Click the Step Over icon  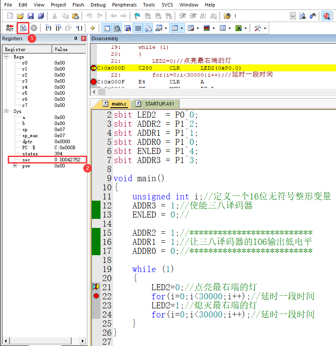pyautogui.click(x=58, y=28)
